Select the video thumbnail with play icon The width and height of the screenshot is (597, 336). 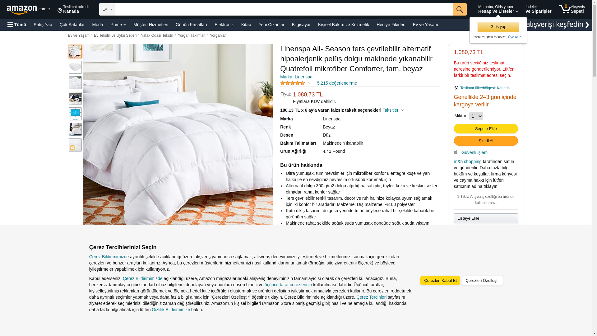(x=75, y=145)
